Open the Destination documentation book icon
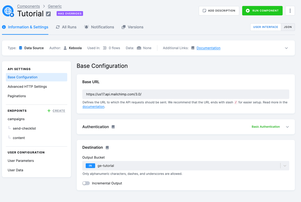This screenshot has width=301, height=202. click(107, 147)
